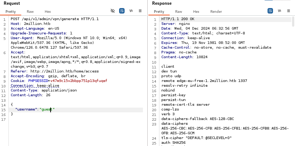295x146 pixels.
Task: Click the "comp-lzo" response line
Action: [170, 109]
